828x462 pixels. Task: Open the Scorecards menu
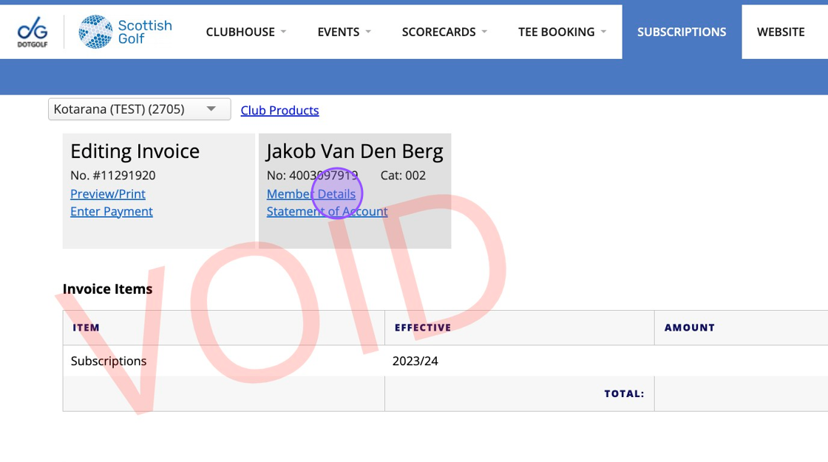pos(438,32)
